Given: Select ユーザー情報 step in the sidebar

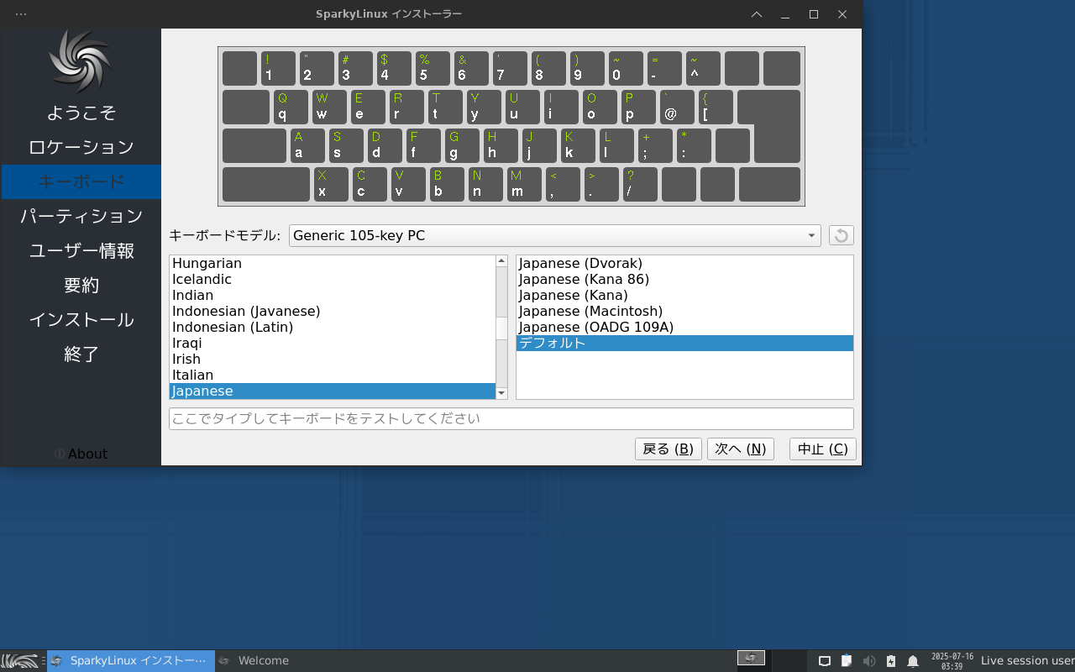Looking at the screenshot, I should pyautogui.click(x=81, y=250).
